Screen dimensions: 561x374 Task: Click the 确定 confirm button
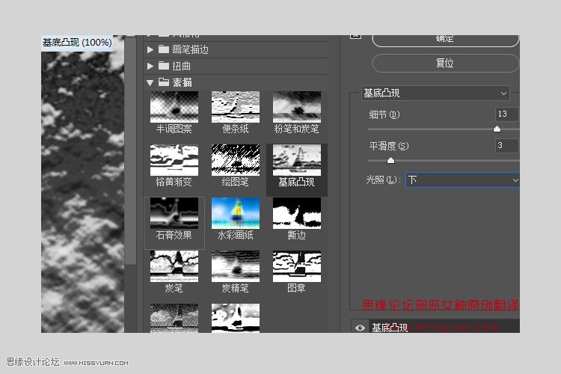[x=445, y=40]
